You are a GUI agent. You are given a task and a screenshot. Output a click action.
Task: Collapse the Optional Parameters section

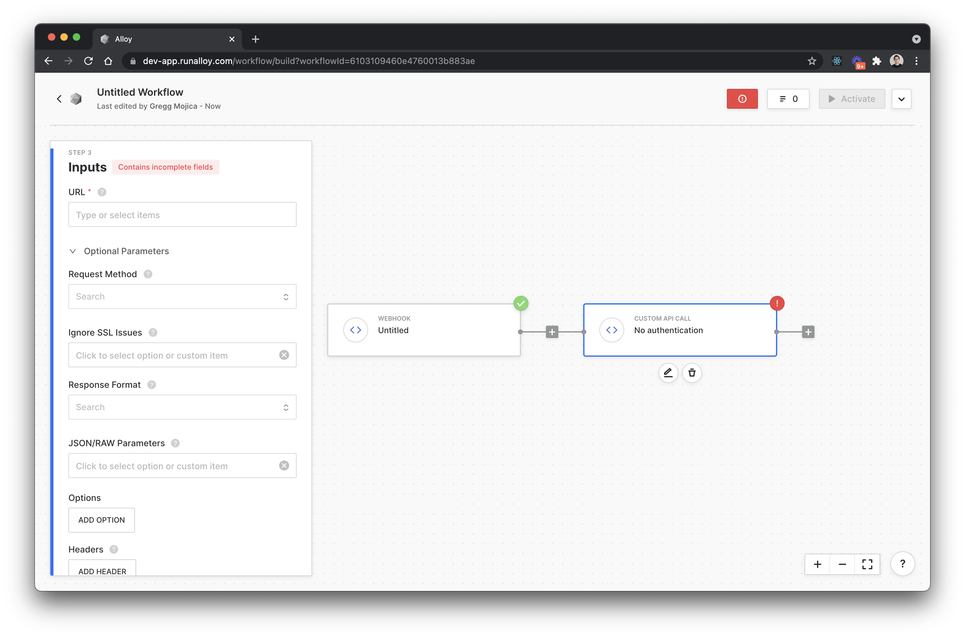pos(73,251)
